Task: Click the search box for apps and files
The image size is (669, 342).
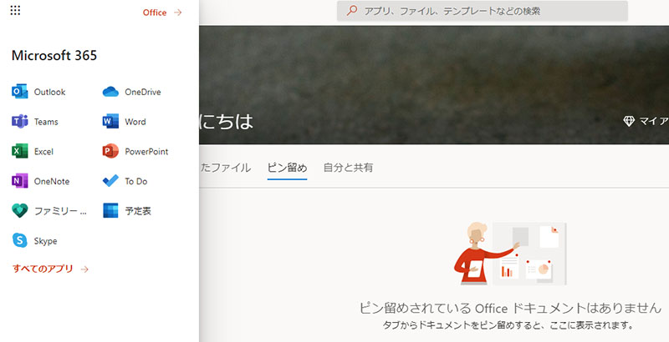Action: [483, 11]
